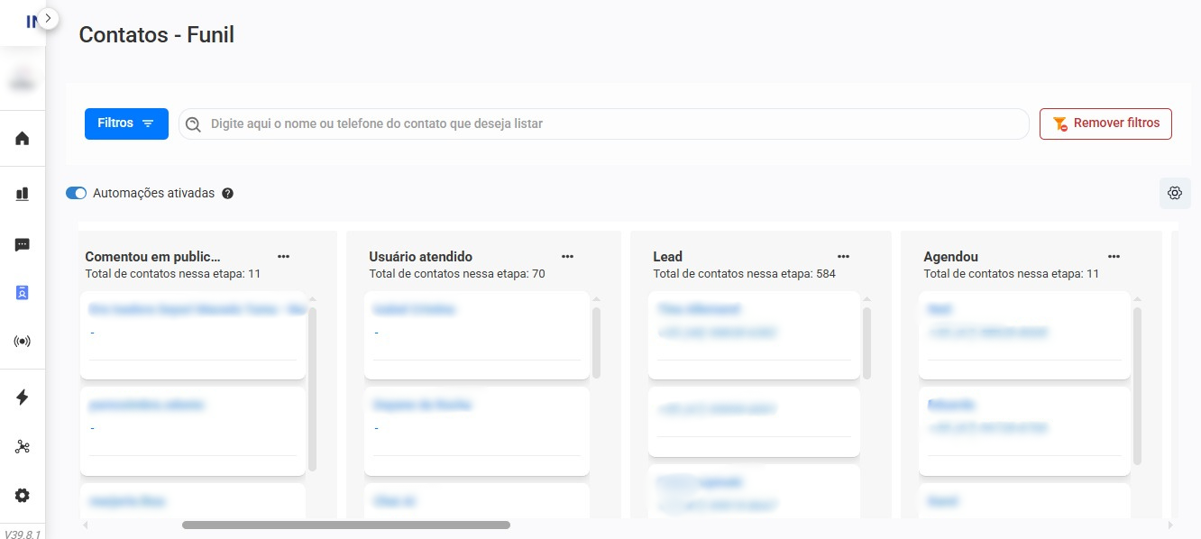Click the contact name or phone search field
The height and width of the screenshot is (539, 1201).
(603, 123)
